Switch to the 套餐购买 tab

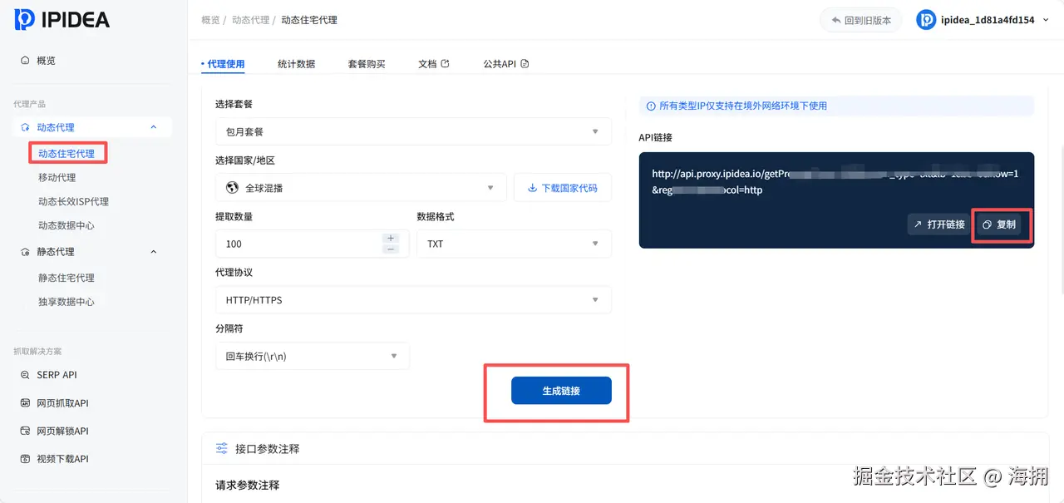367,64
